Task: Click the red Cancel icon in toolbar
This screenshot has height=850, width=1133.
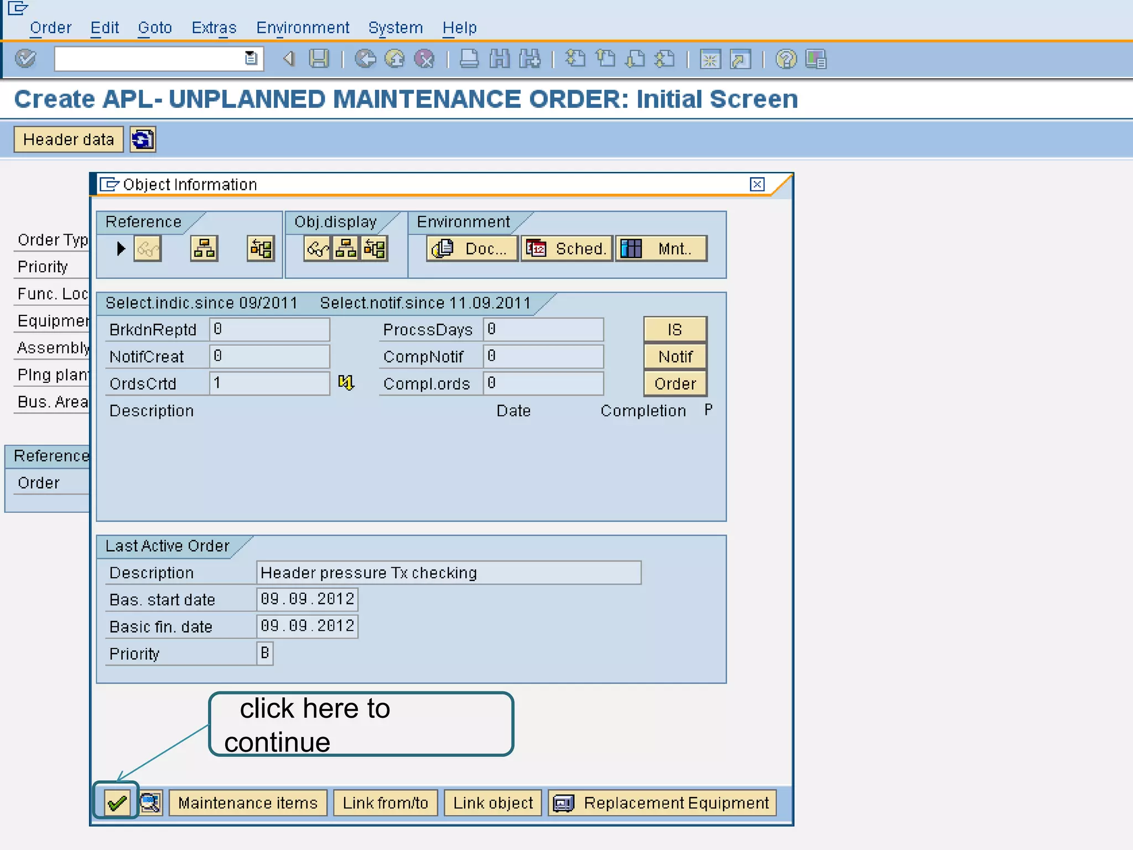Action: tap(424, 59)
